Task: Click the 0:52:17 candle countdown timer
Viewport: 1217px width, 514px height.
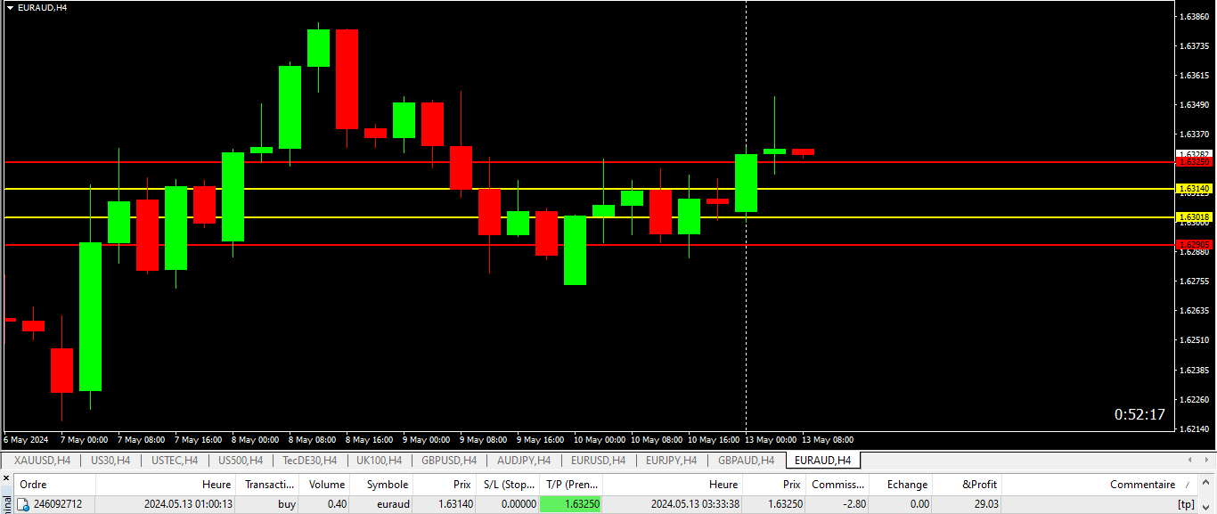Action: point(1139,414)
